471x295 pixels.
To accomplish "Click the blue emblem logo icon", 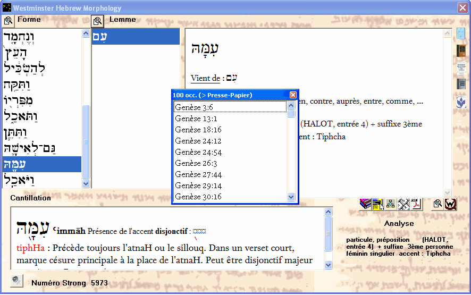I will point(461,102).
